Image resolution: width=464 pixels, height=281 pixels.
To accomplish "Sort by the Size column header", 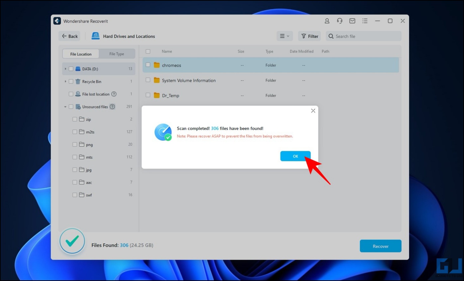I will [241, 51].
